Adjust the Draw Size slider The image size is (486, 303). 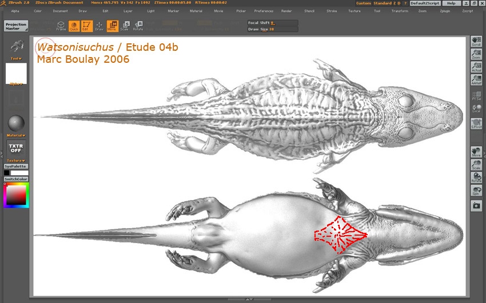coord(273,29)
